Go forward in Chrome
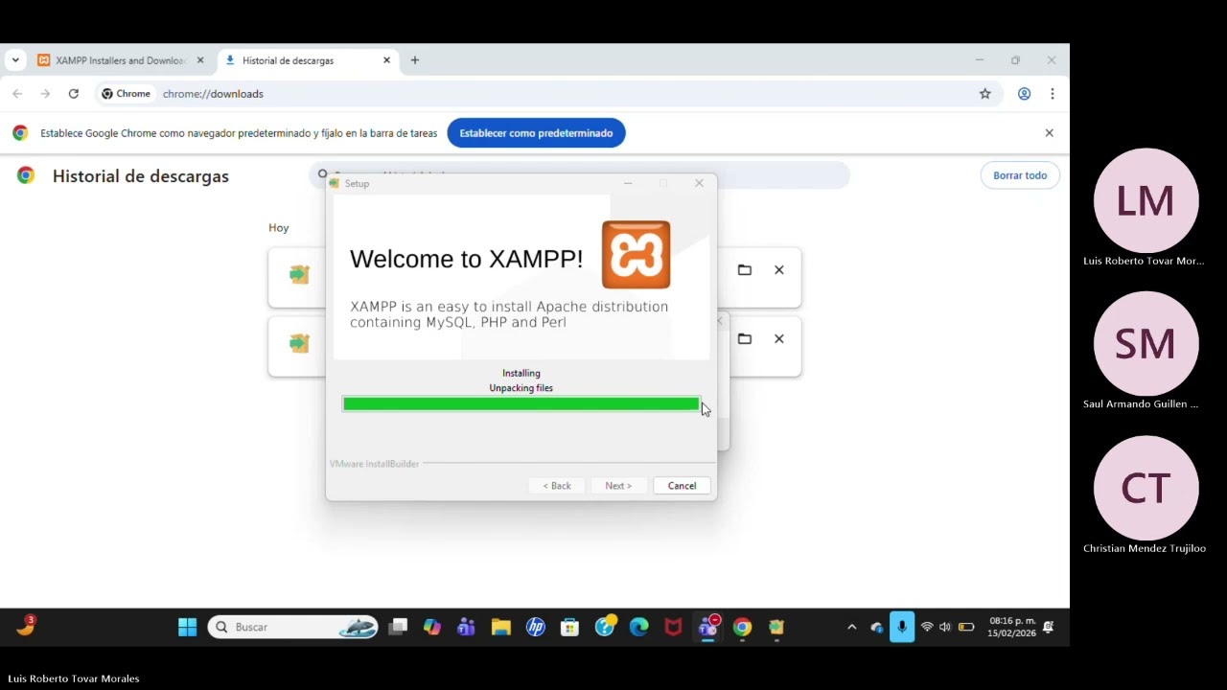The height and width of the screenshot is (690, 1227). point(45,94)
